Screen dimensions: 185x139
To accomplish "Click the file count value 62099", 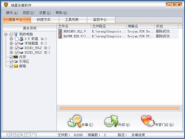I will pos(78,135).
